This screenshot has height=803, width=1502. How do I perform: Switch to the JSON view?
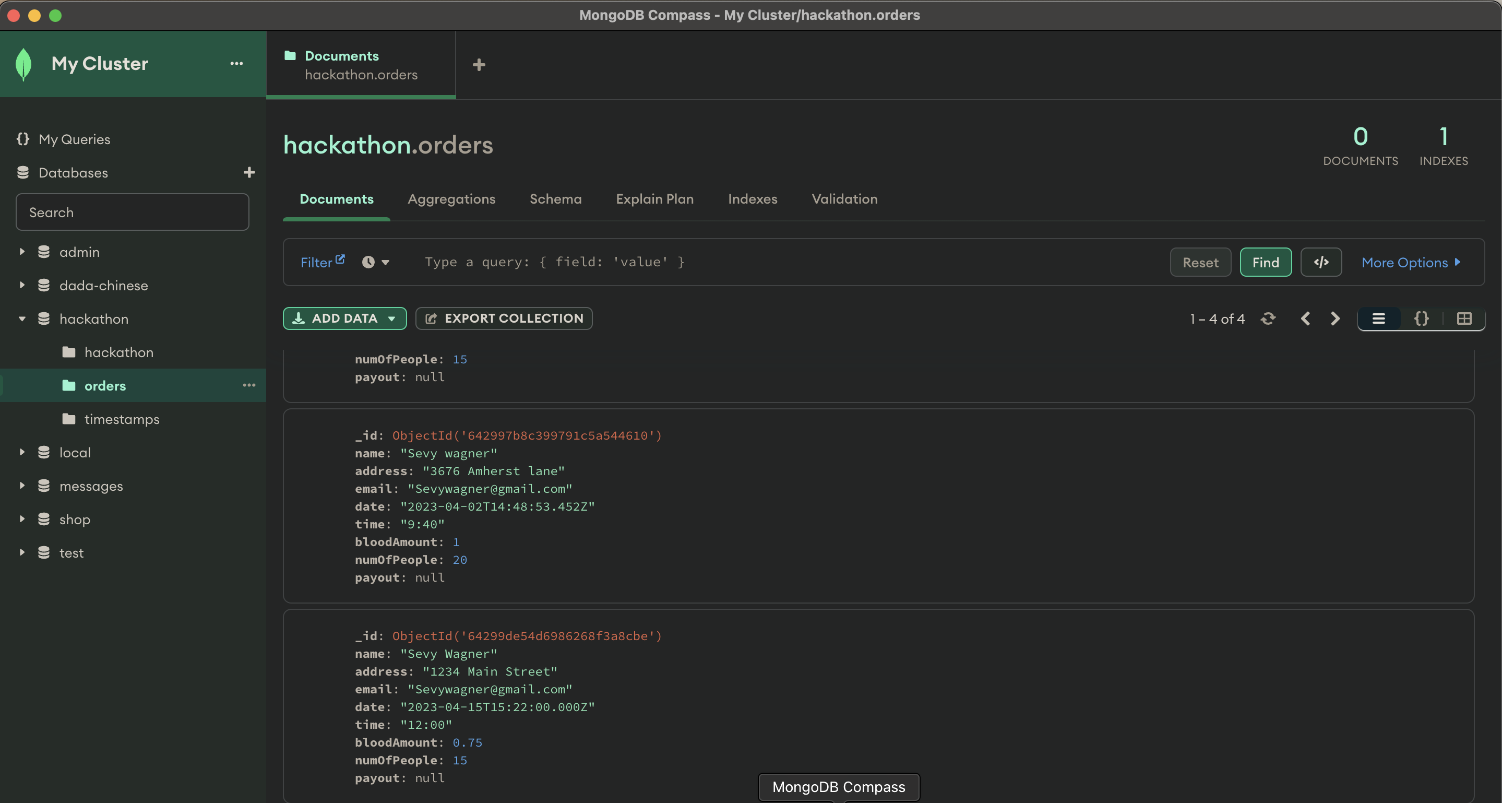click(x=1422, y=318)
